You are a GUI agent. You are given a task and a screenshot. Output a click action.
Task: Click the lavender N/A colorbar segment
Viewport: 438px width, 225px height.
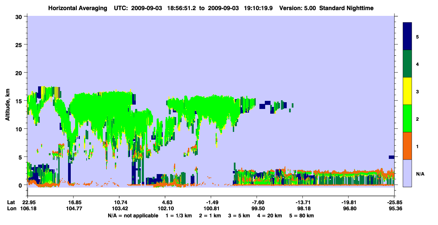tap(407, 173)
